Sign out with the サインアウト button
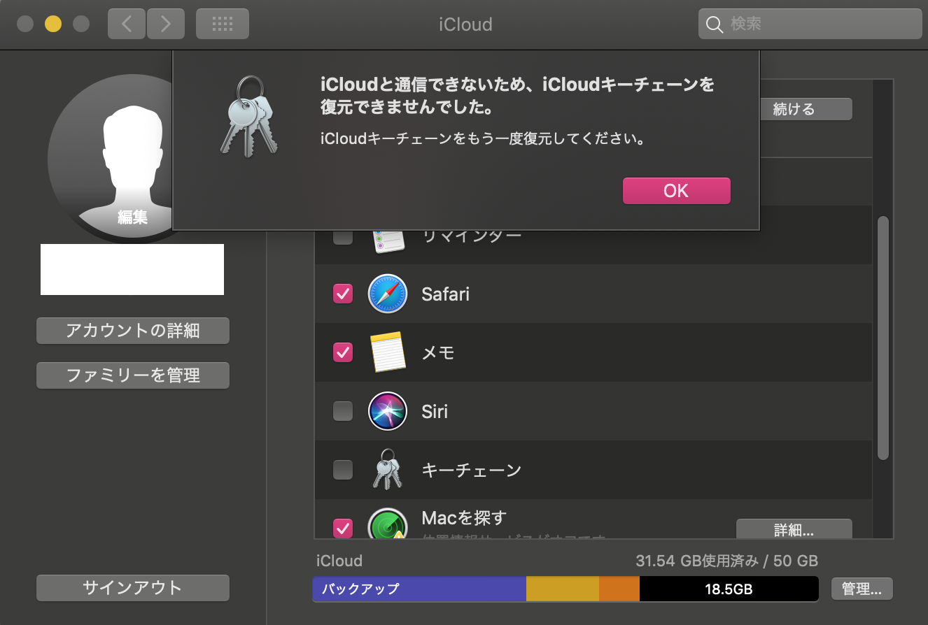Image resolution: width=928 pixels, height=625 pixels. pos(133,588)
